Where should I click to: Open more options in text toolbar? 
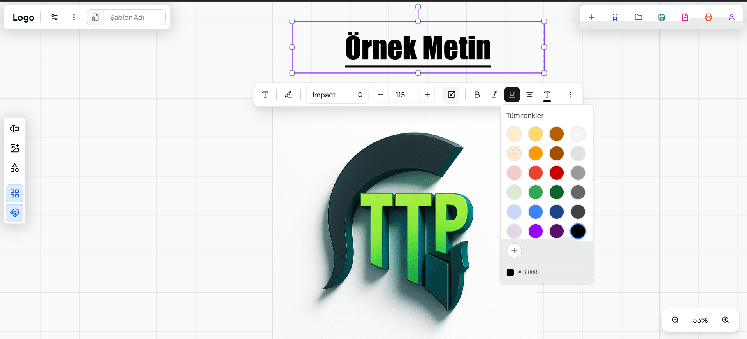pyautogui.click(x=571, y=95)
